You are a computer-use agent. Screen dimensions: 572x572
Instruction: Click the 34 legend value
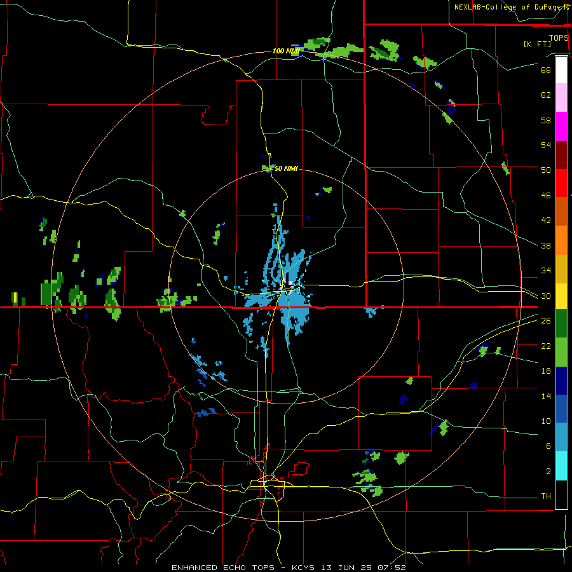[x=546, y=271]
